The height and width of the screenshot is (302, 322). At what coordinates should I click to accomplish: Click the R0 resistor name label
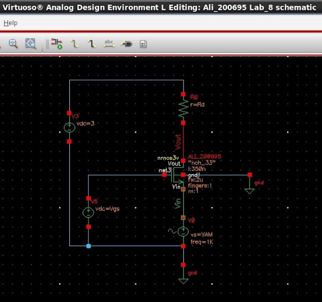194,97
